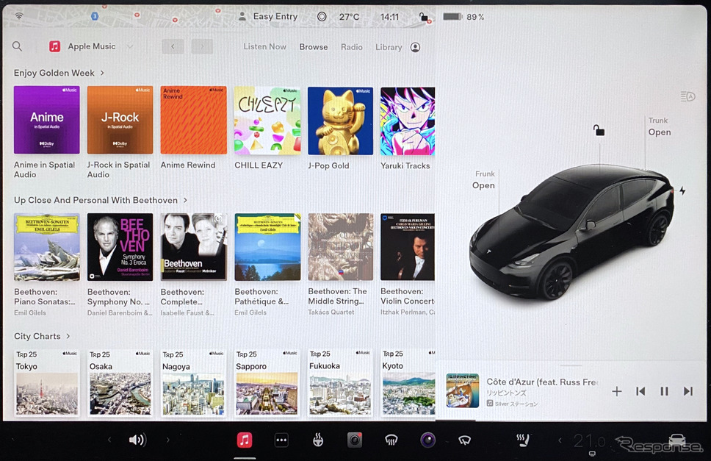Open Top 25 Kyoto chart
The height and width of the screenshot is (461, 711).
408,382
